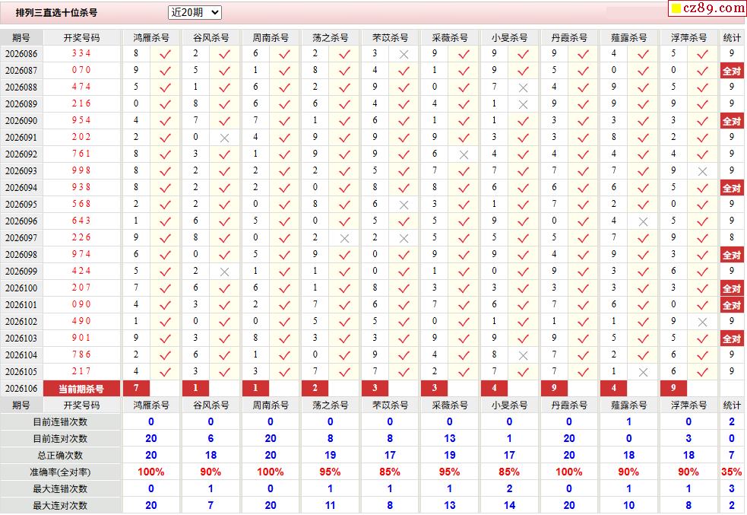The image size is (747, 515).
Task: Click the 排列三直选十位杀号 title
Action: point(57,13)
